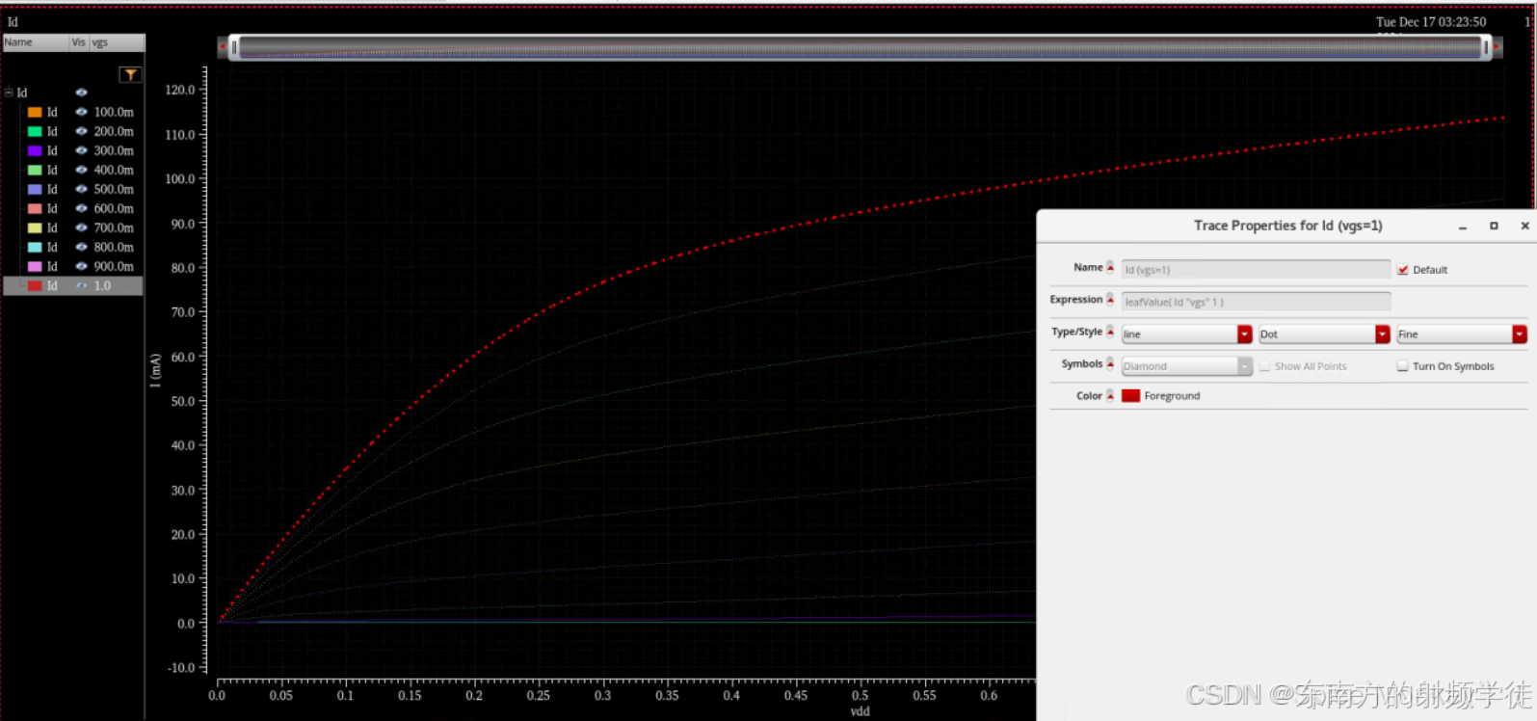
Task: Click green swatch of 200.0m trace
Action: [35, 131]
